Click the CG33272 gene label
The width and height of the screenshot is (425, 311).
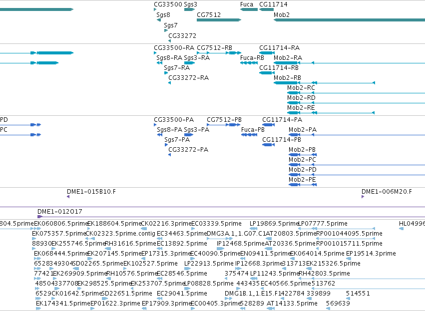[x=182, y=35]
